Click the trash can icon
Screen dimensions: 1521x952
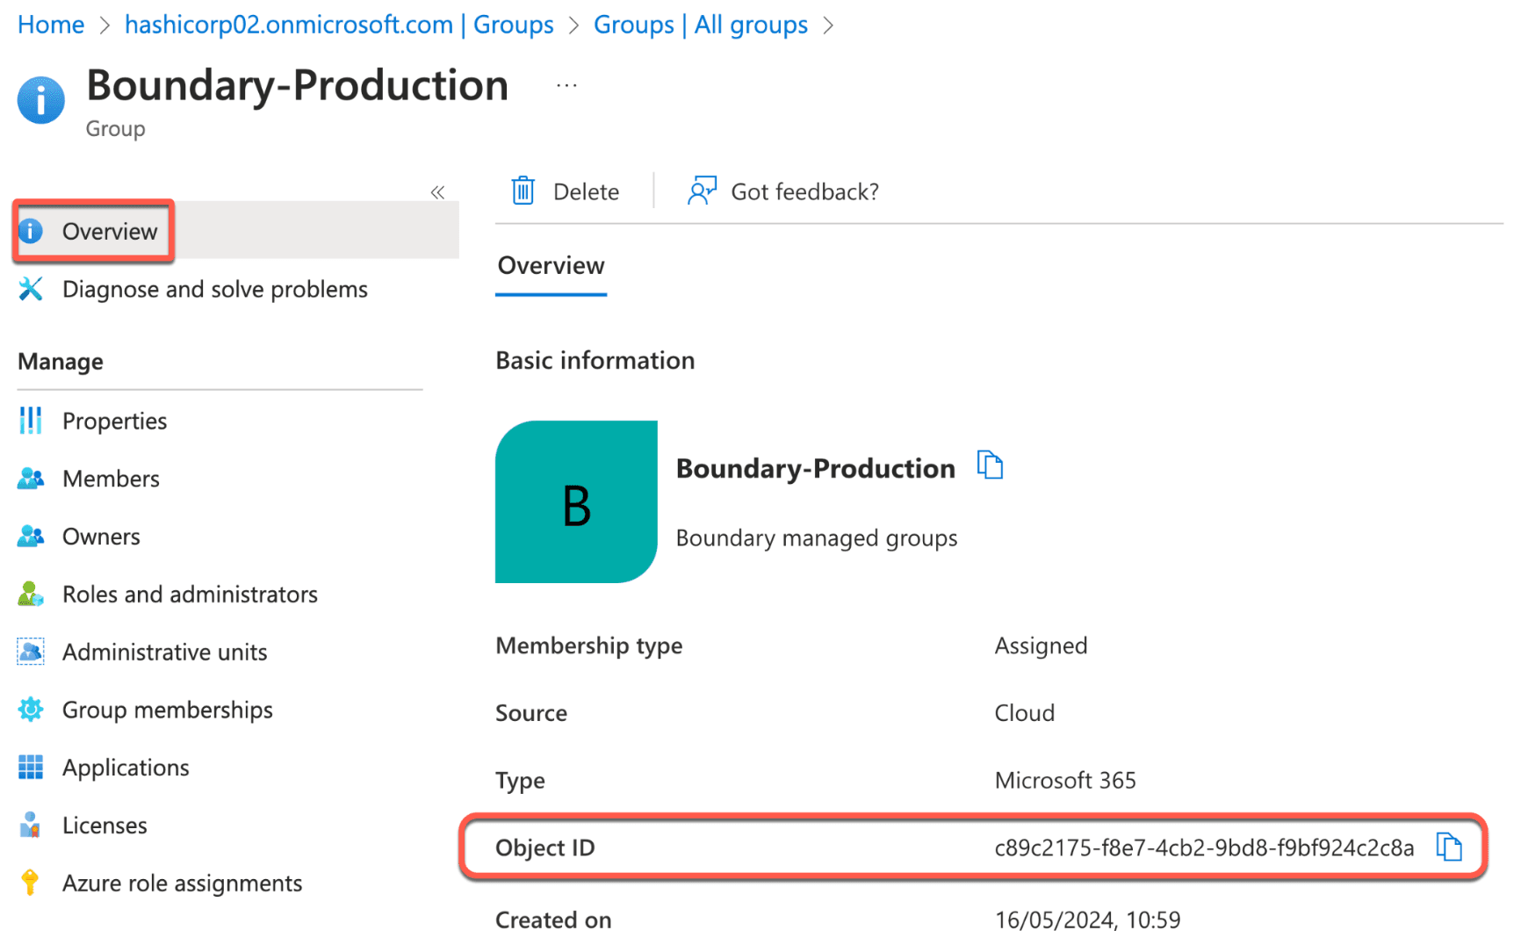[x=523, y=191]
